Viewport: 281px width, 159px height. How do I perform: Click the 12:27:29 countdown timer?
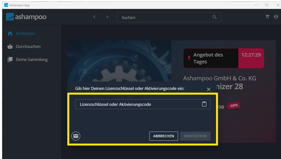point(251,55)
